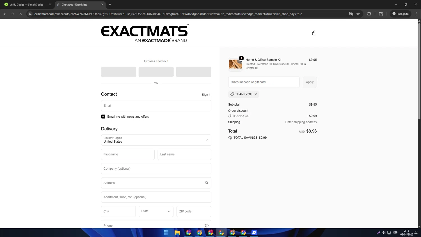Focus the First name field

coord(128,154)
